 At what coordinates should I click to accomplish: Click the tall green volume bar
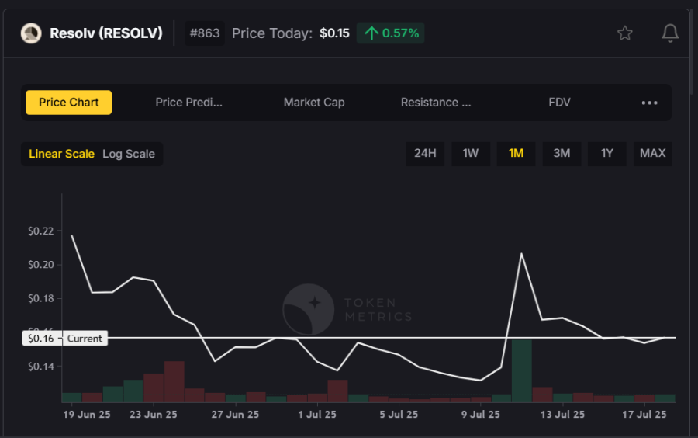point(521,370)
